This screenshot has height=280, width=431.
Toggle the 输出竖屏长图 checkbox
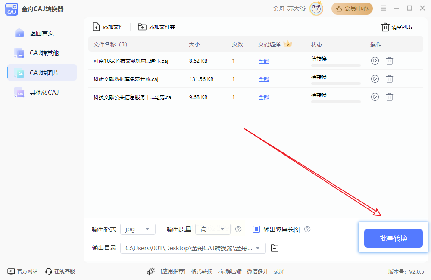[x=256, y=229]
